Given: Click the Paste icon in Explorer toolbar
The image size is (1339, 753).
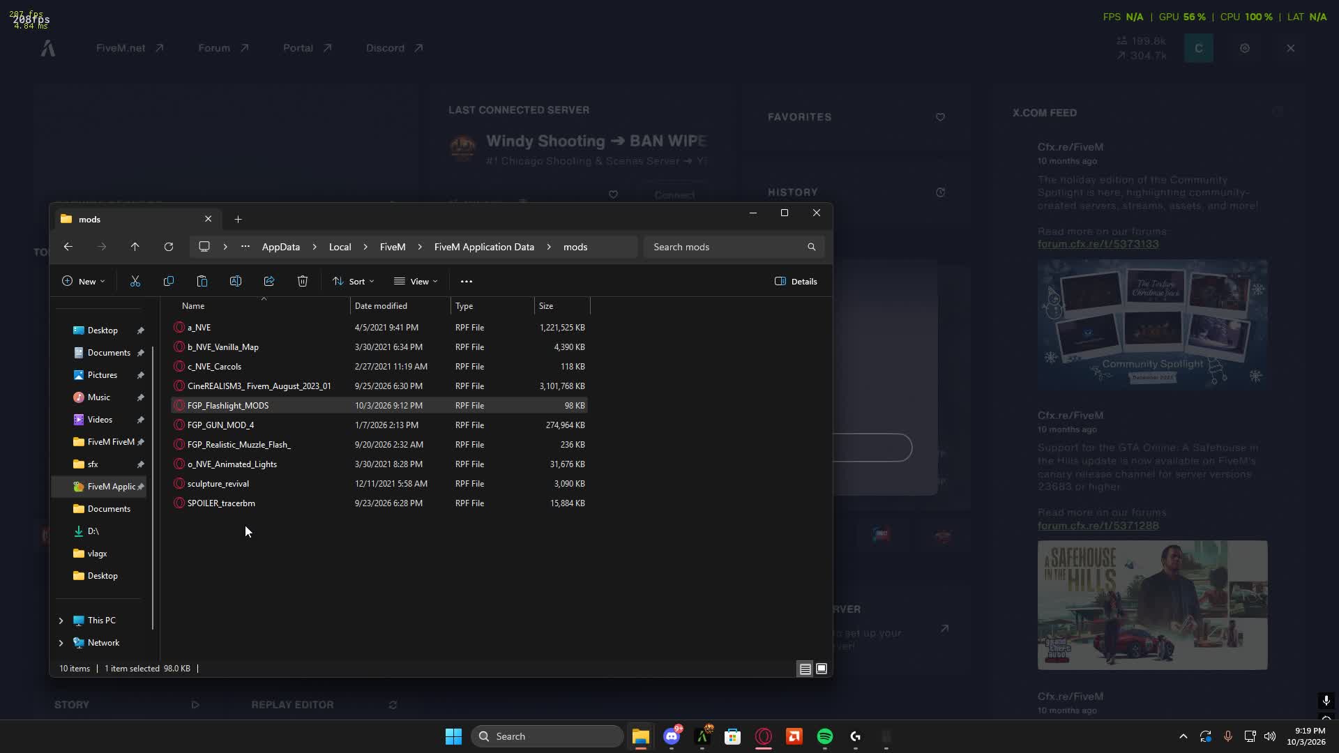Looking at the screenshot, I should (202, 281).
